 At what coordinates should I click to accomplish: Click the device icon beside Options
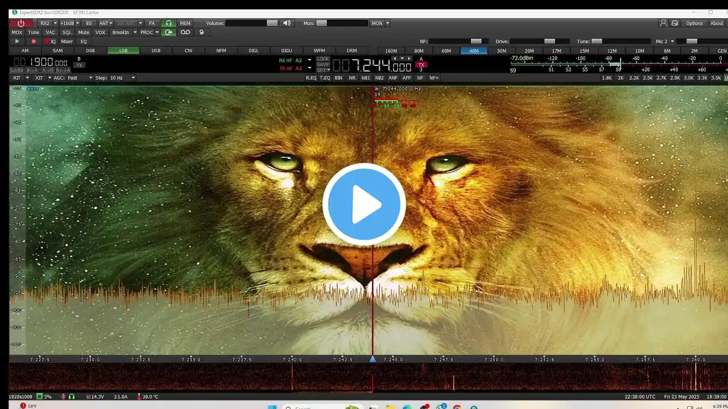pos(675,23)
